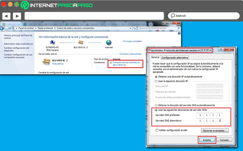Viewport: 243px width, 151px height.
Task: Switch to the General tab
Action: 155,57
